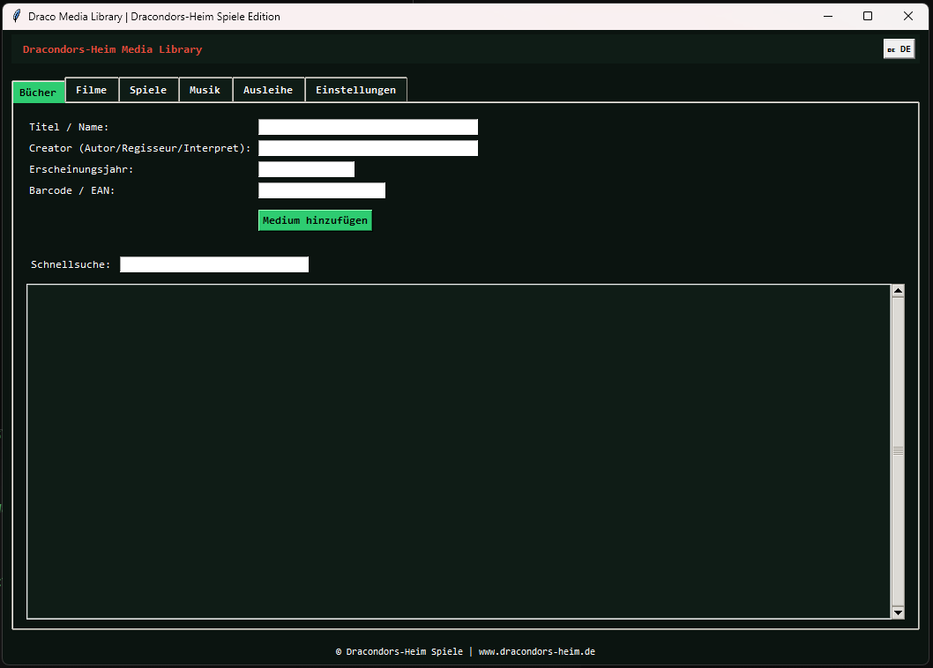This screenshot has height=668, width=933.
Task: Switch to the Spiele tab
Action: [148, 90]
